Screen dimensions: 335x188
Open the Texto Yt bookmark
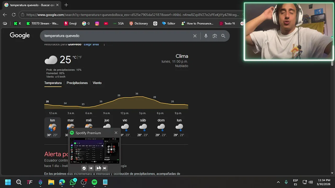pos(227,23)
